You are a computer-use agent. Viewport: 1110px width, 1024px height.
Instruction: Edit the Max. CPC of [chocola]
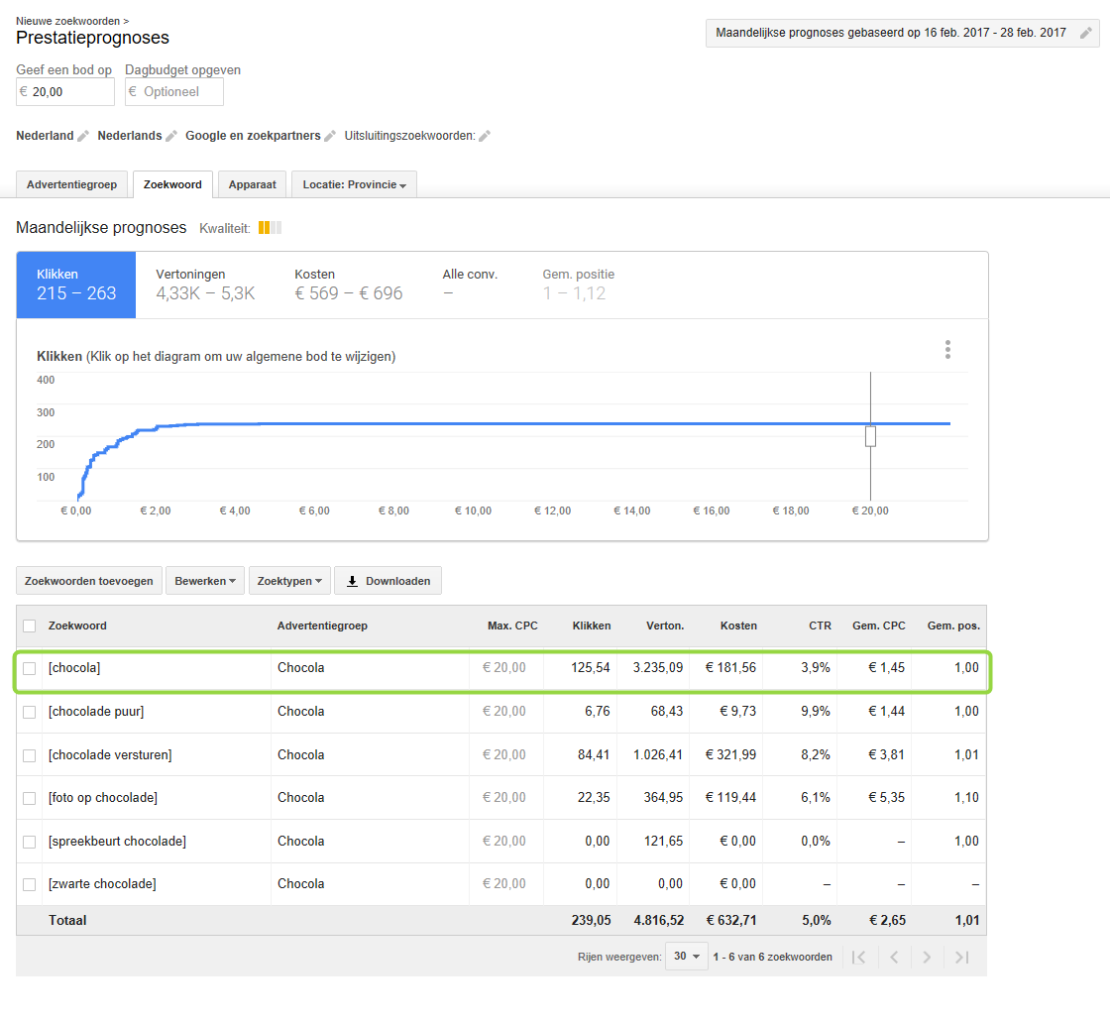(x=504, y=668)
